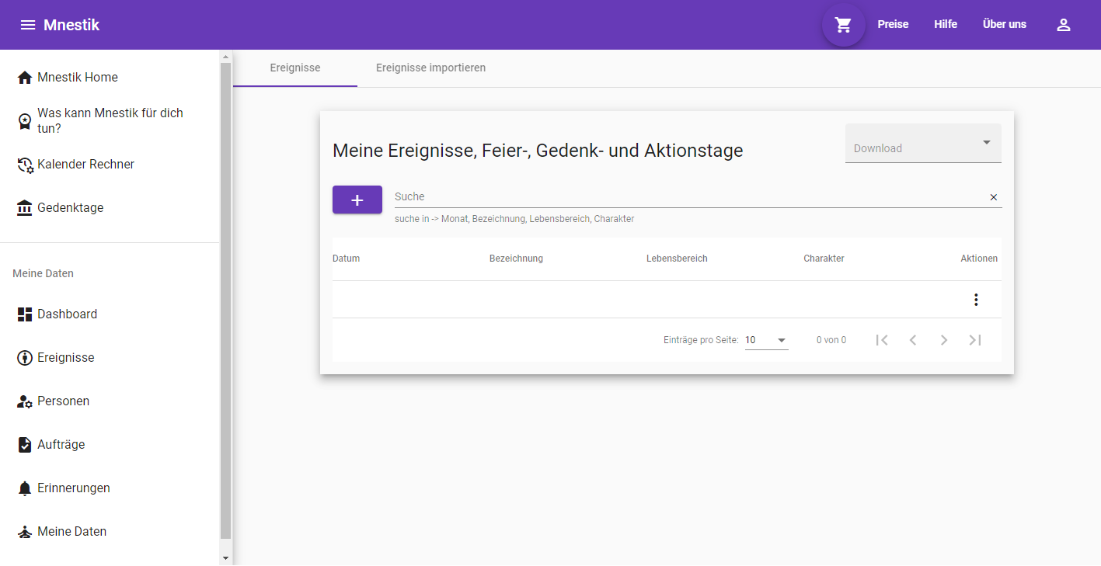Clear the search field with the X icon

tap(993, 197)
